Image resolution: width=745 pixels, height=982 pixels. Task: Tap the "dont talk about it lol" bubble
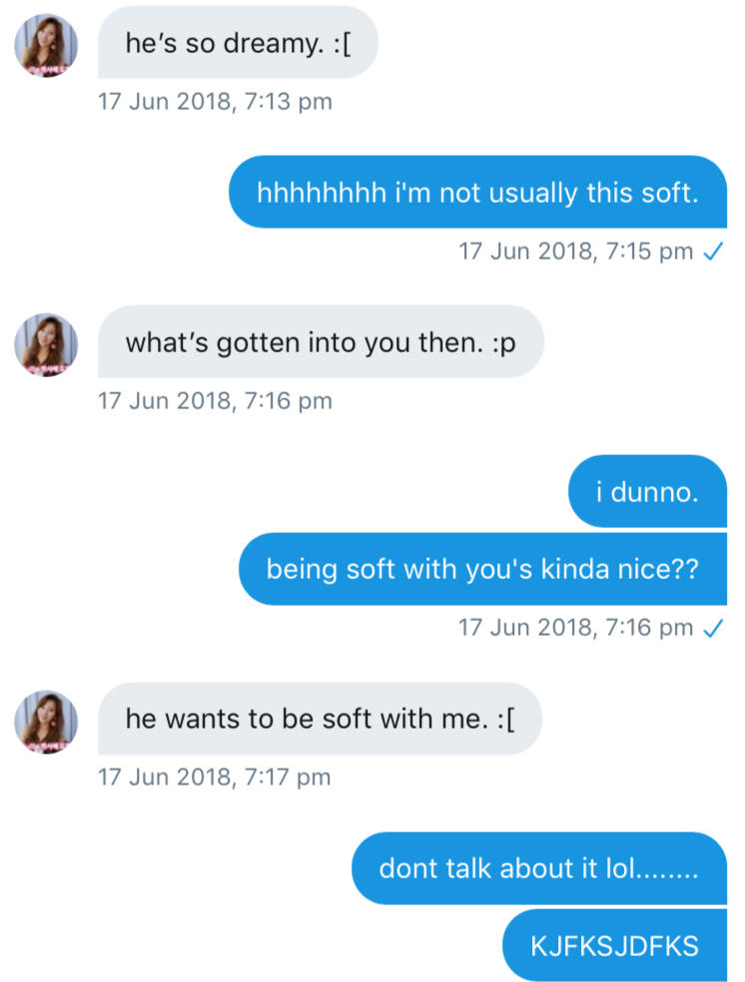click(538, 868)
